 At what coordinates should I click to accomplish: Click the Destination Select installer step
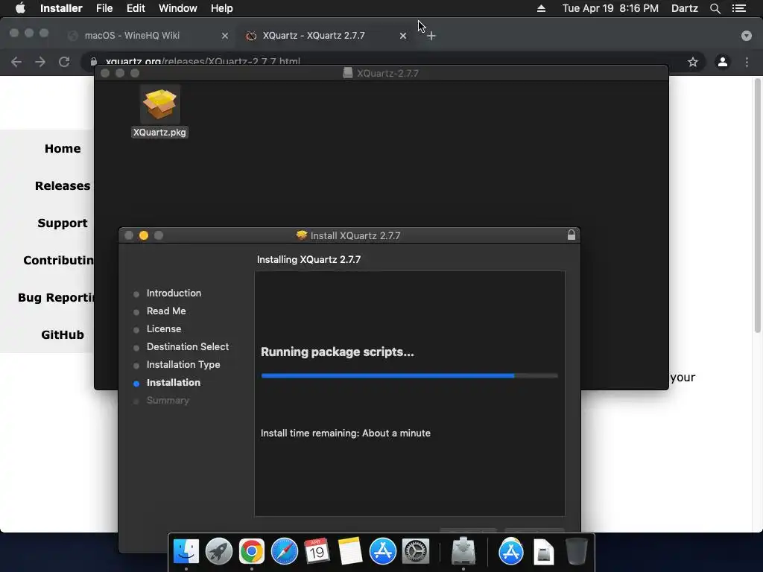pos(187,347)
